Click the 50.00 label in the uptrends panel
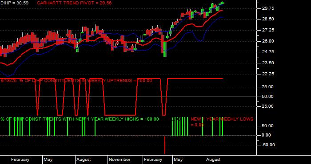Viewport: 311px width, 164px height. pos(268,97)
